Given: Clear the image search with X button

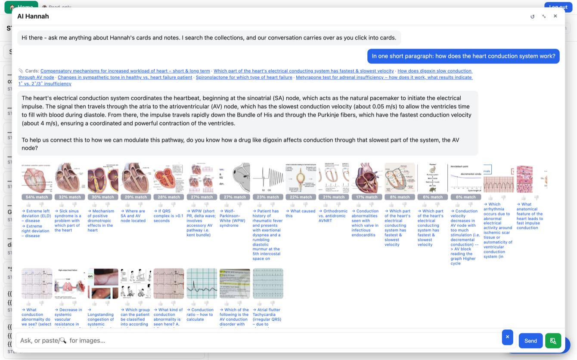Looking at the screenshot, I should click(507, 337).
